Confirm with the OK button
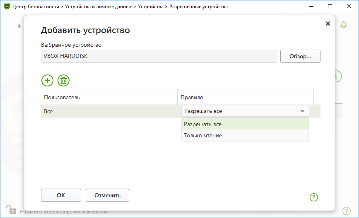 tap(61, 195)
